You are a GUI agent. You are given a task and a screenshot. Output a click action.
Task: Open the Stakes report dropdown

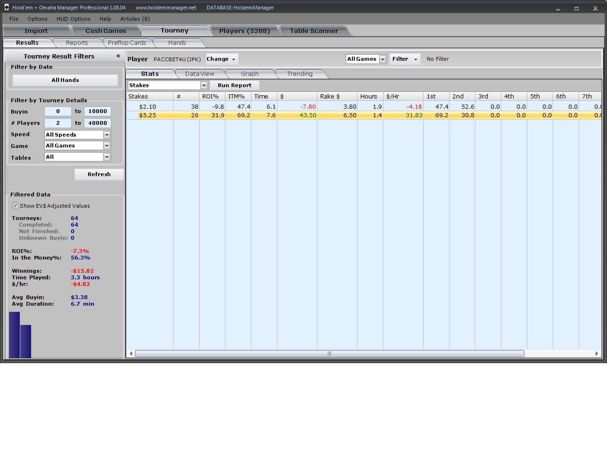[204, 85]
